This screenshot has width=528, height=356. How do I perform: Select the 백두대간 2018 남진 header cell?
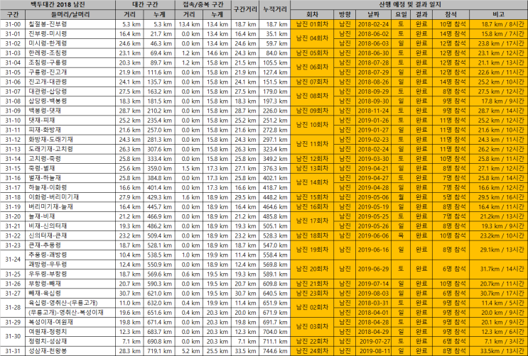58,5
